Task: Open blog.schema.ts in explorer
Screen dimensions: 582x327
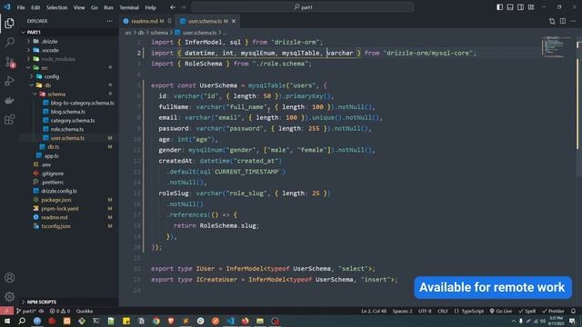Action: tap(68, 112)
